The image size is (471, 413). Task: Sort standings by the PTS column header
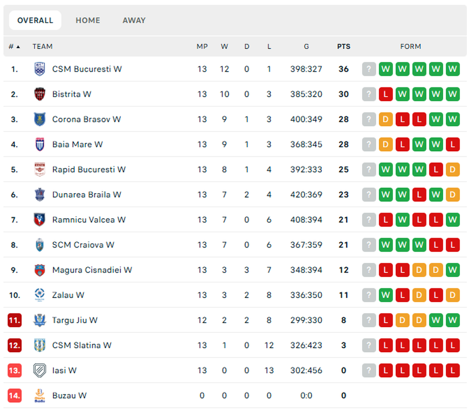click(343, 47)
